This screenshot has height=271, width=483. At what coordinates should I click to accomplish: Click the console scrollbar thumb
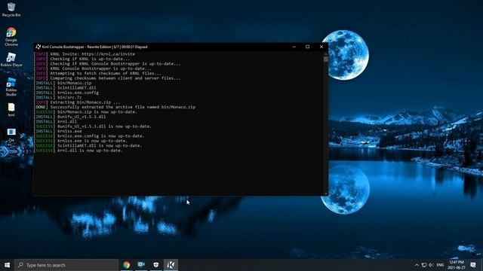click(x=325, y=59)
